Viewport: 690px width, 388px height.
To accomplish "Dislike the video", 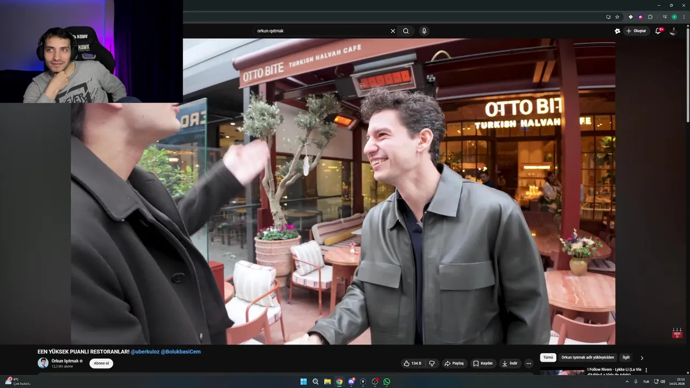I will [x=432, y=363].
